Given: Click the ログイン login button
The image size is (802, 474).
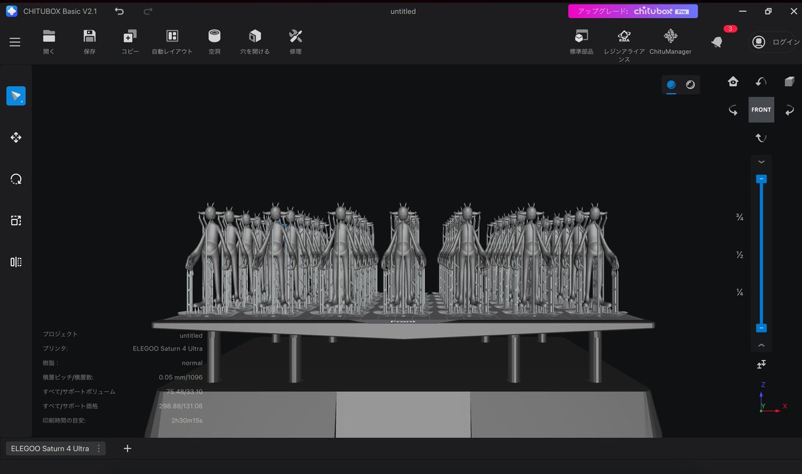Looking at the screenshot, I should [x=774, y=42].
